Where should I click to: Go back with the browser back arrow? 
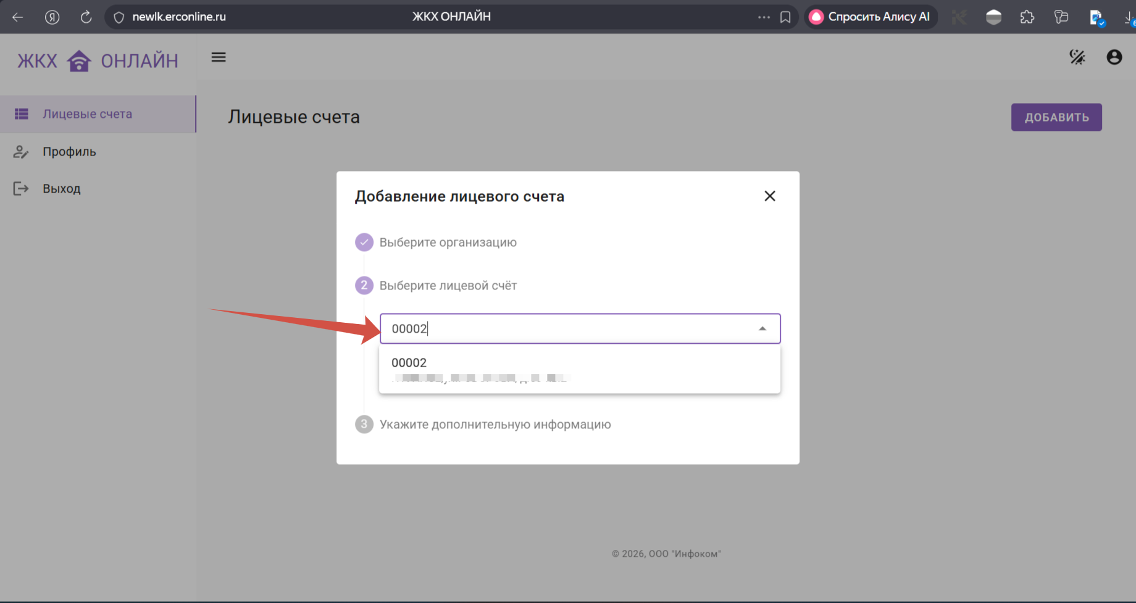click(18, 17)
